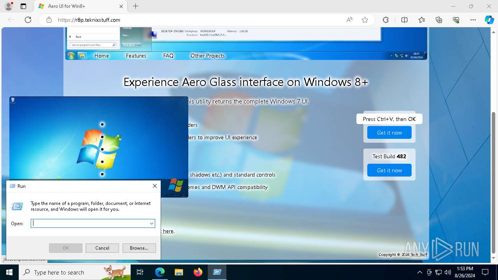Reload the current page
This screenshot has height=280, width=498.
pos(28,20)
